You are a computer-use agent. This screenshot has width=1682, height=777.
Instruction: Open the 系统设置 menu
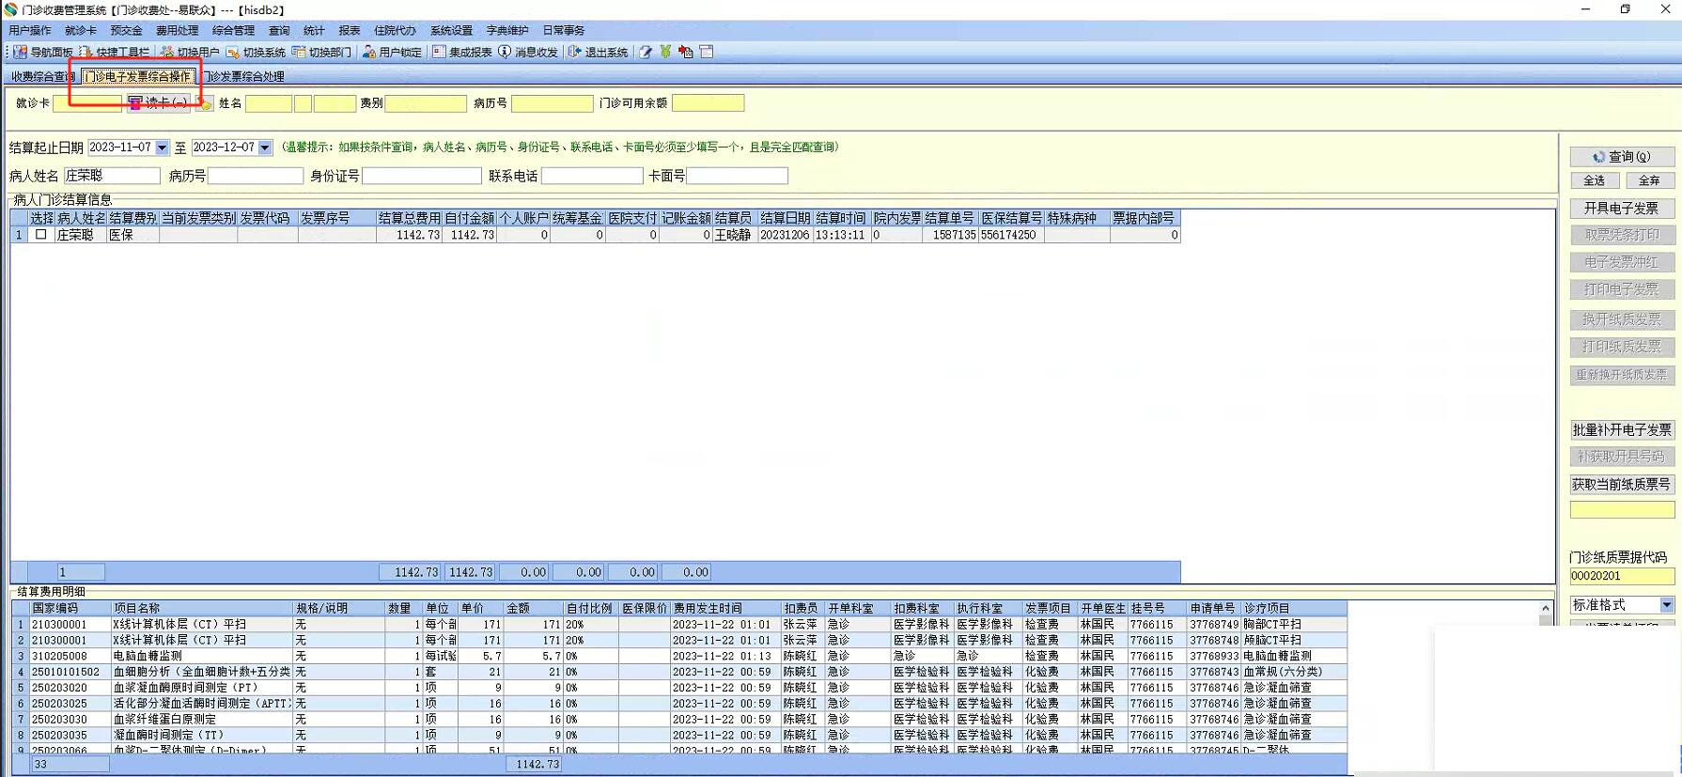(x=452, y=30)
